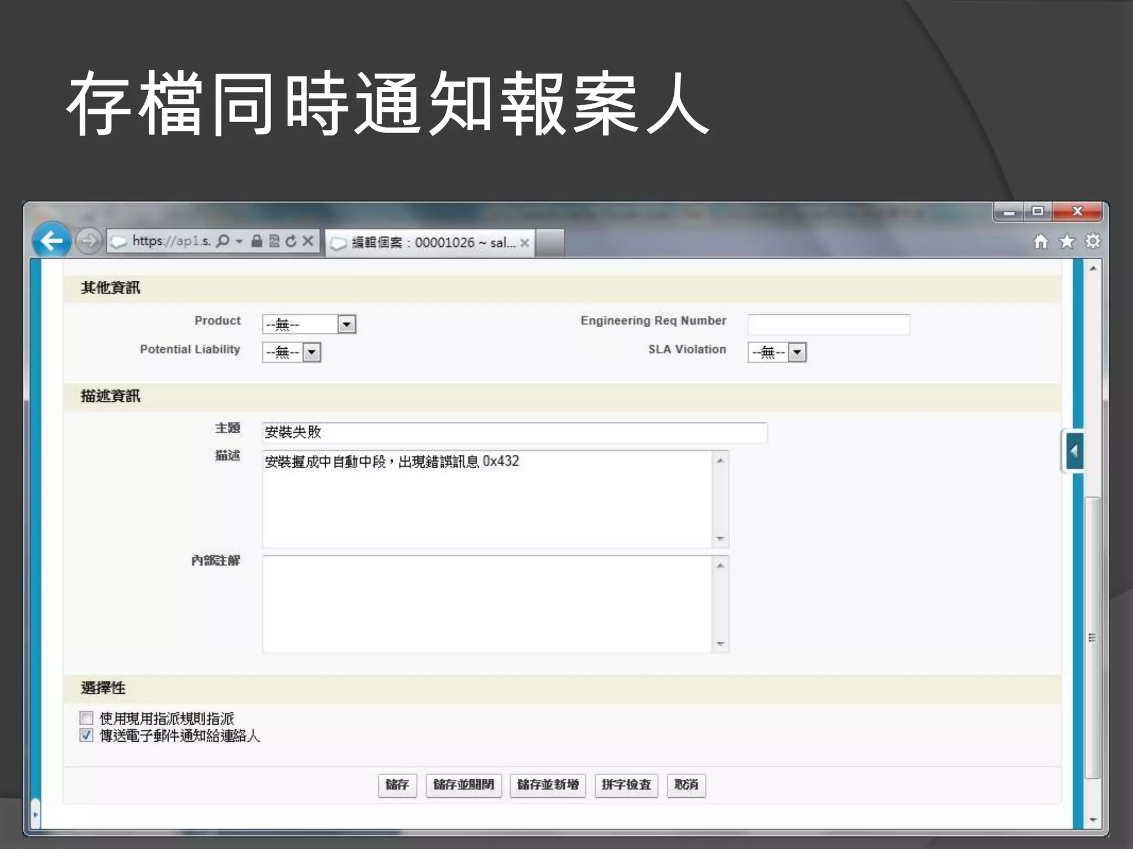Click the security lock icon in address bar
The image size is (1133, 849).
[x=256, y=241]
